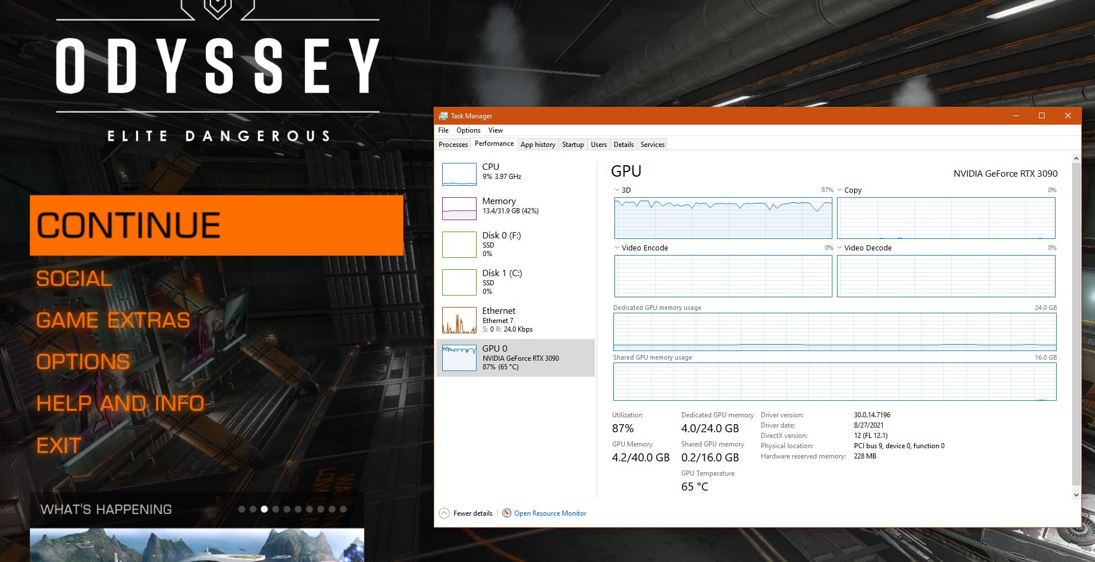Click the Video Decode graph area
Image resolution: width=1095 pixels, height=562 pixels.
[x=946, y=276]
